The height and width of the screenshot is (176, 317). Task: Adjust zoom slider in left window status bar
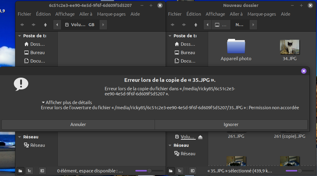click(x=149, y=171)
